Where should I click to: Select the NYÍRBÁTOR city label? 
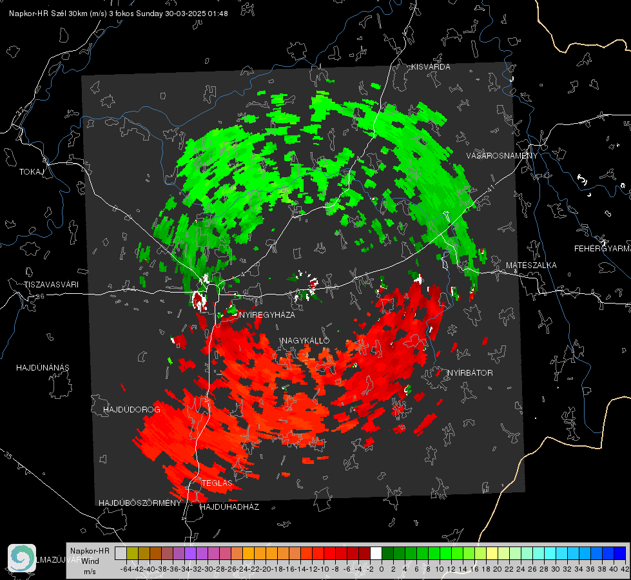(470, 372)
